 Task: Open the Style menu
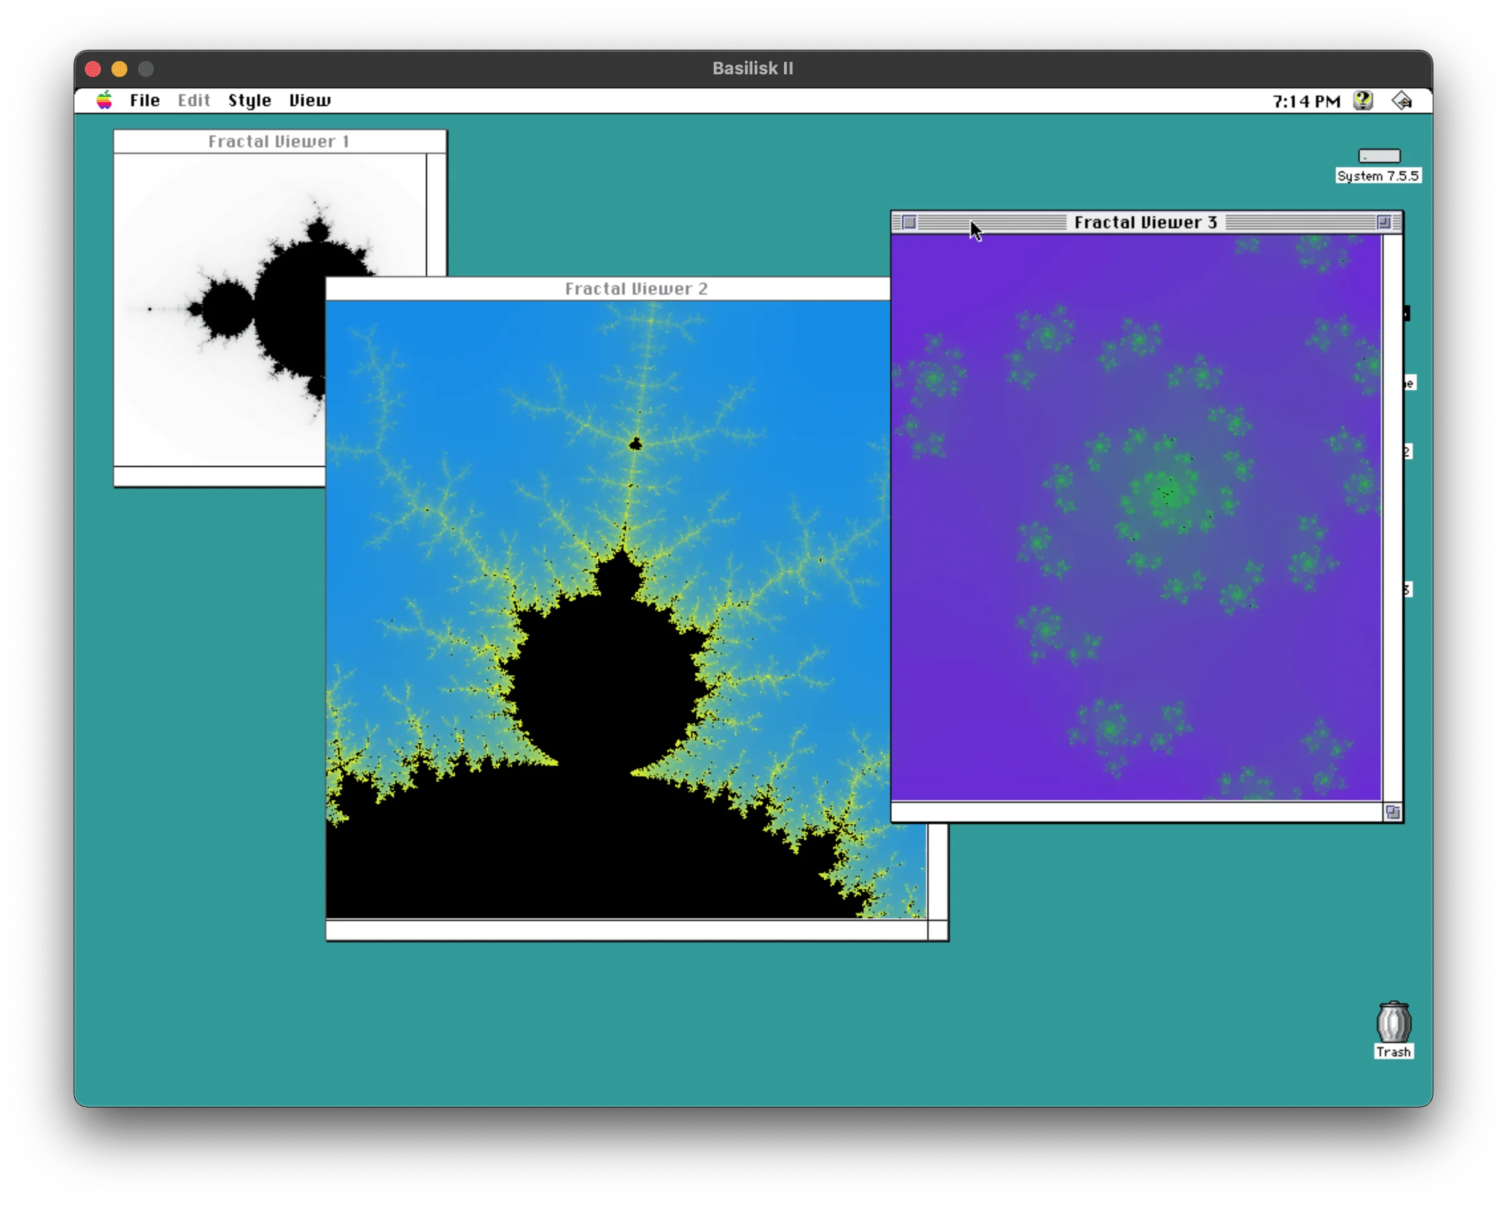[249, 100]
